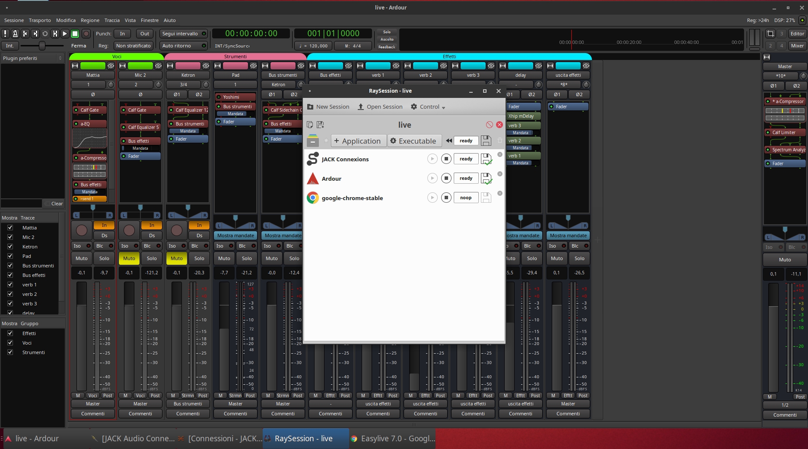This screenshot has width=808, height=449.
Task: Abort session with red prohibited icon
Action: [x=489, y=125]
